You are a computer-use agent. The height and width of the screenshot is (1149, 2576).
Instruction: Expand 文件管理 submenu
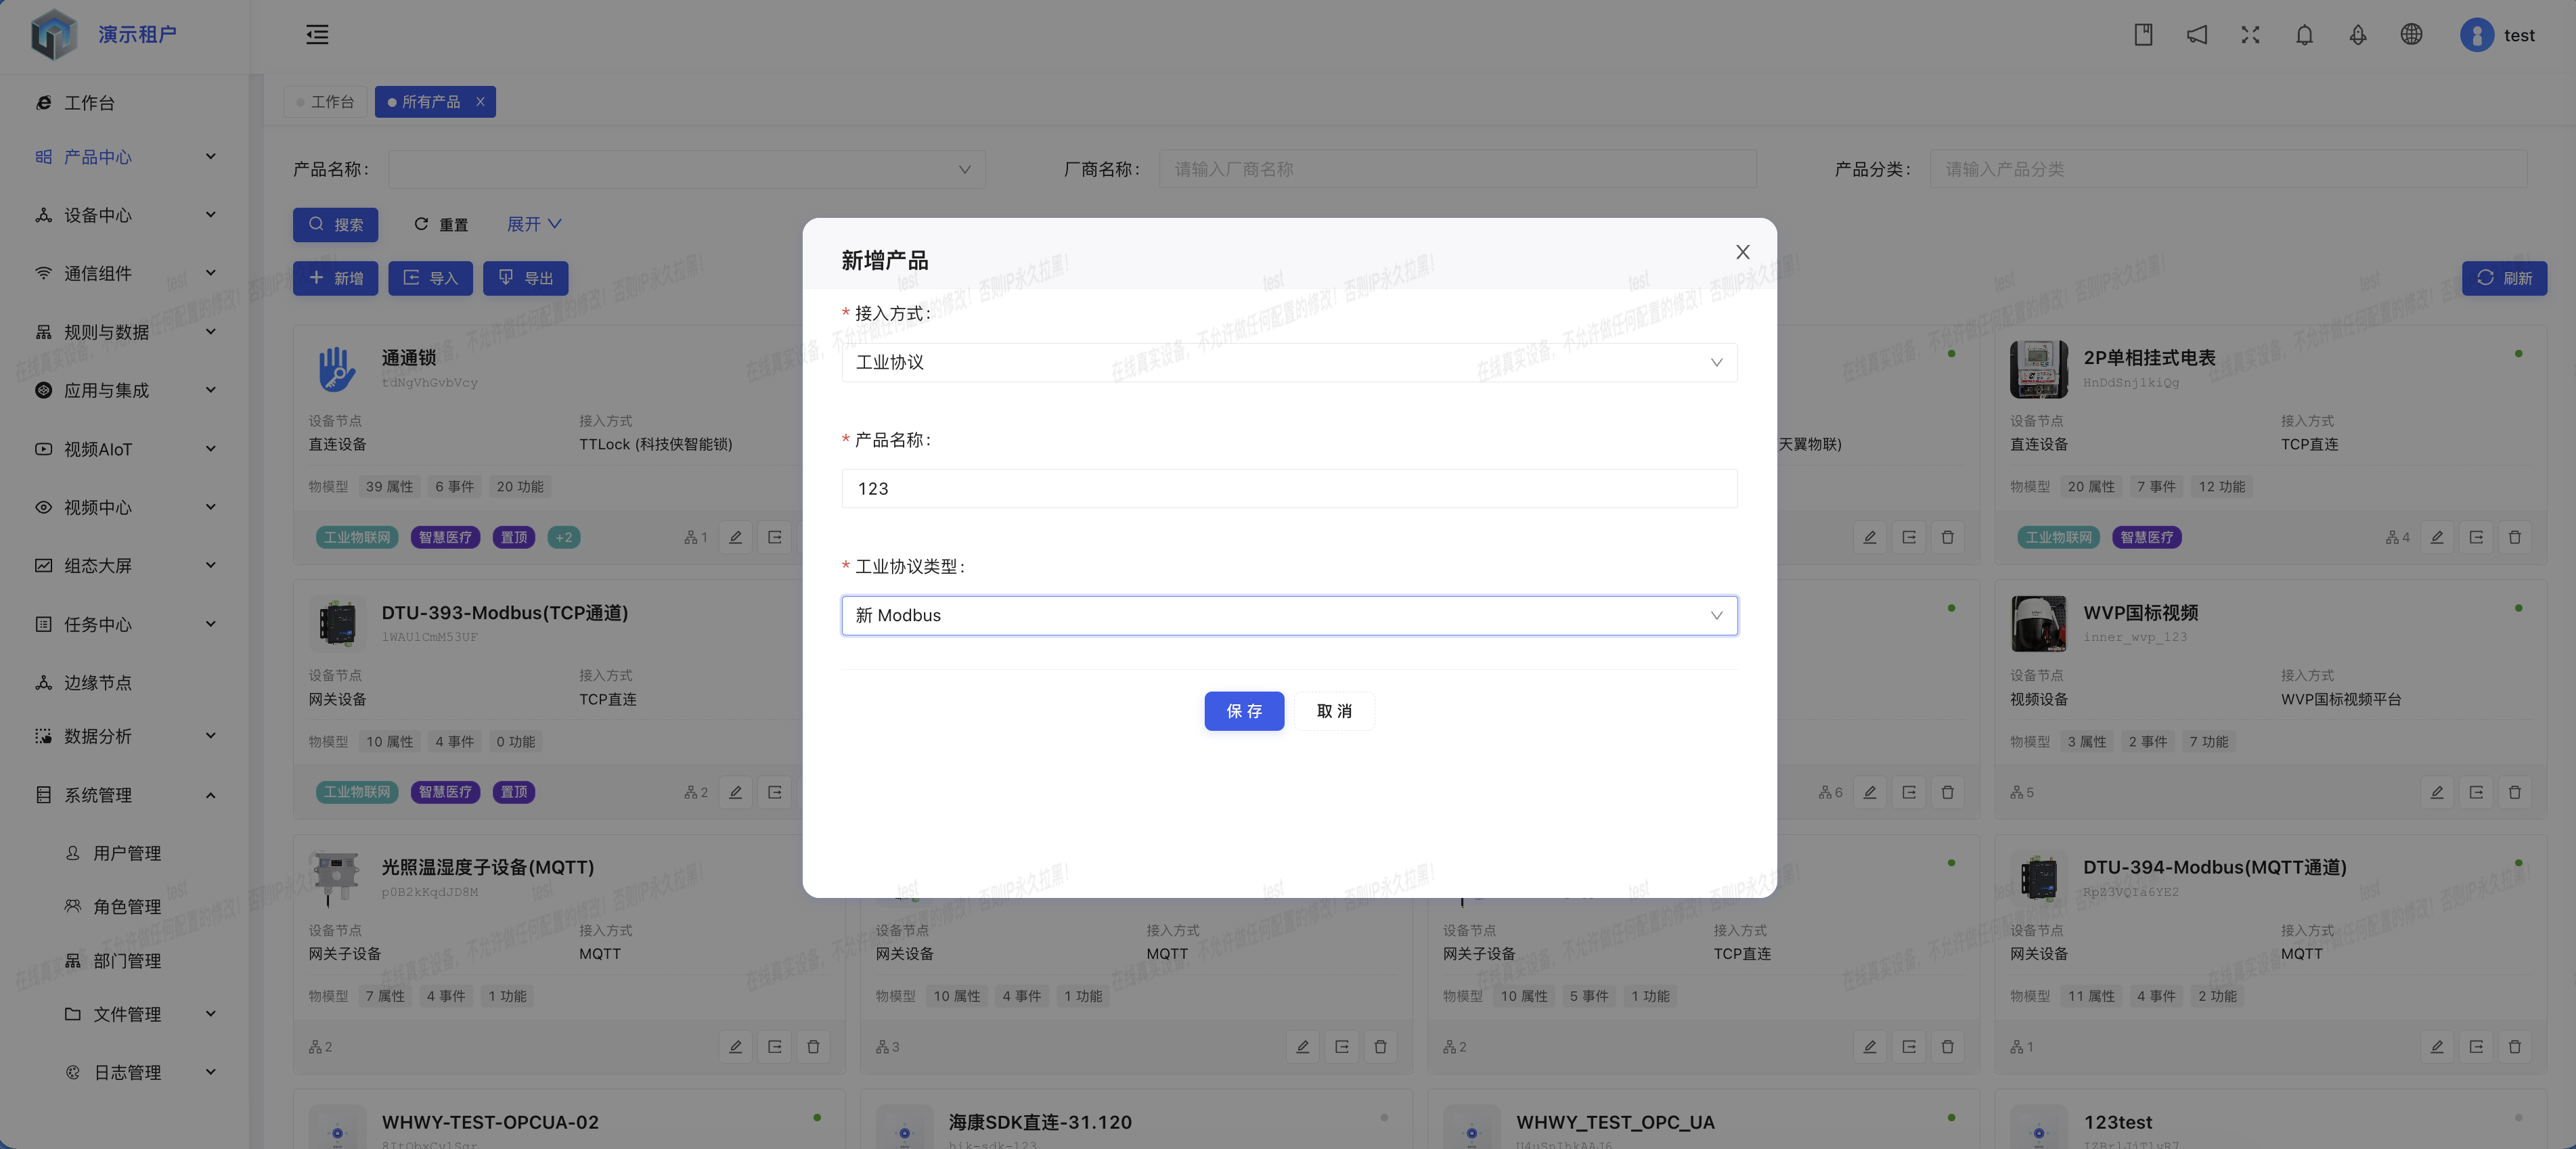pos(140,1014)
